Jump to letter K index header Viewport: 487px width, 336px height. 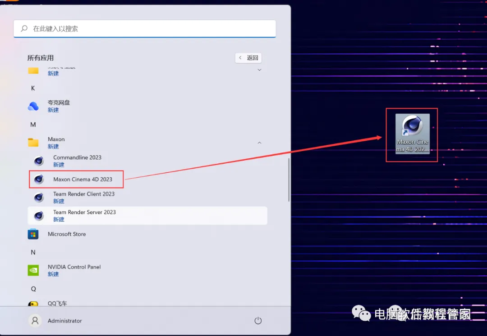point(33,88)
